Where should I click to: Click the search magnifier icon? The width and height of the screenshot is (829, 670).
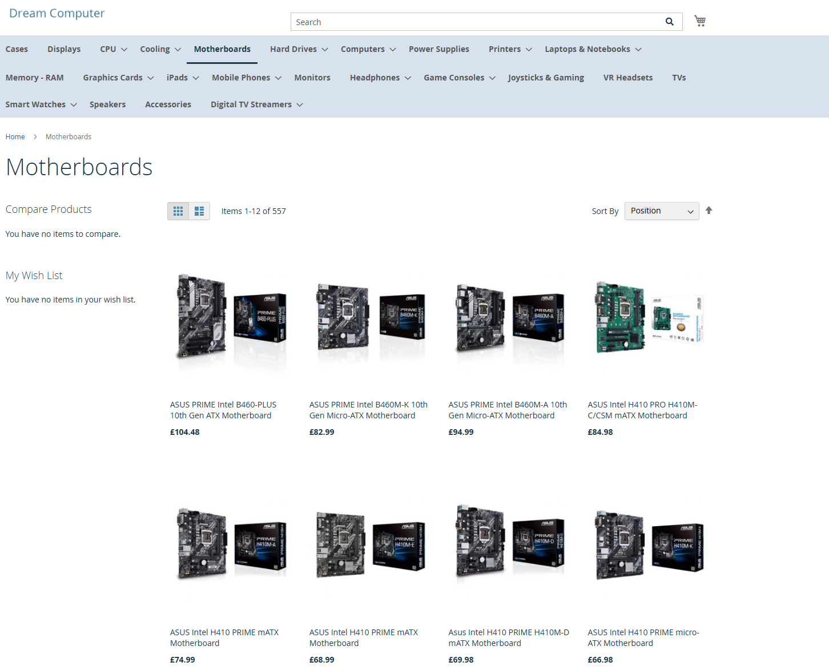point(669,22)
